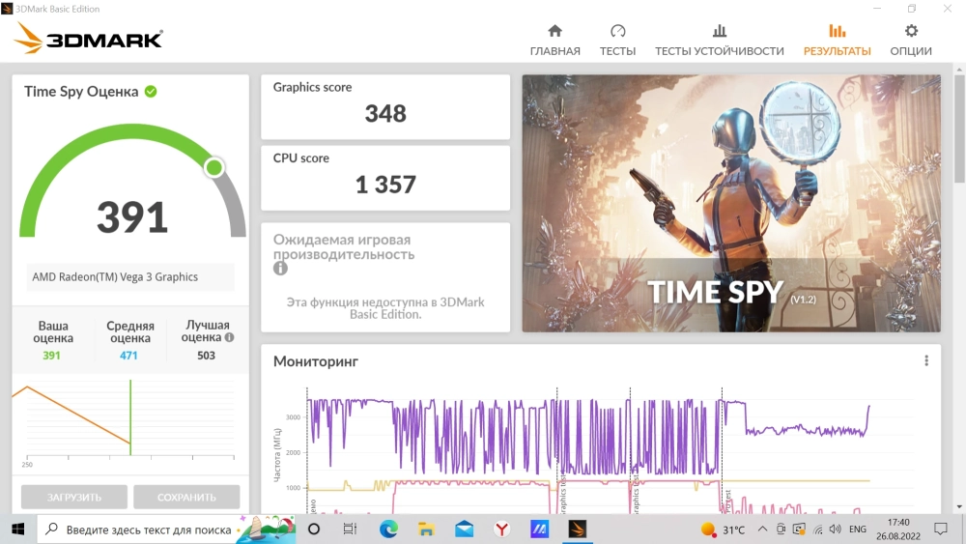Click info icon beside Лучшая оценка

tap(229, 337)
